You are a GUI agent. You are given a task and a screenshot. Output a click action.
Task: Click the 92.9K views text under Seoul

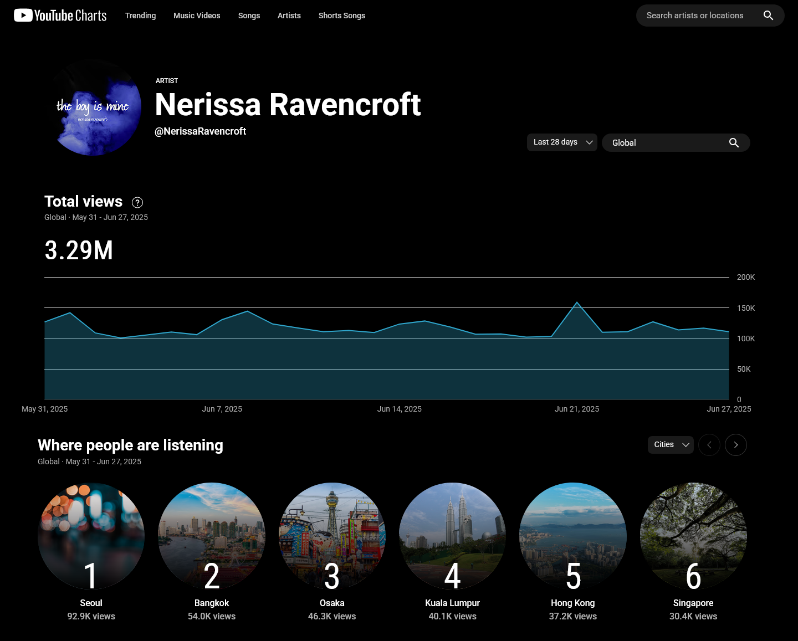[91, 616]
